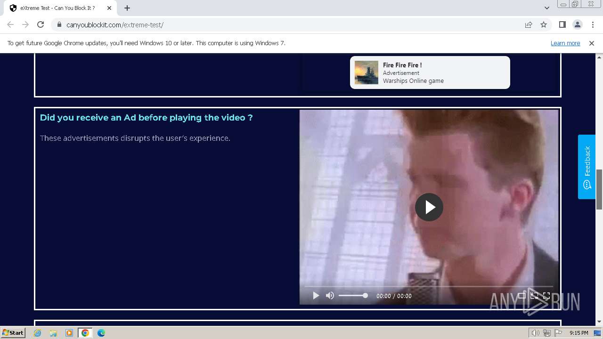603x339 pixels.
Task: Click text 'These advertisements disrupts the user's experience.'
Action: pos(135,138)
